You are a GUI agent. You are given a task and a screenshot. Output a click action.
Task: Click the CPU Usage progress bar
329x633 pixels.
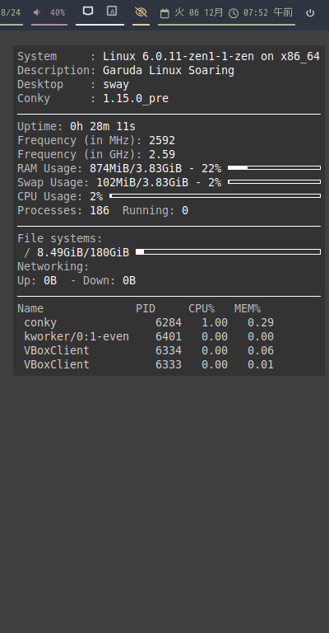[215, 196]
